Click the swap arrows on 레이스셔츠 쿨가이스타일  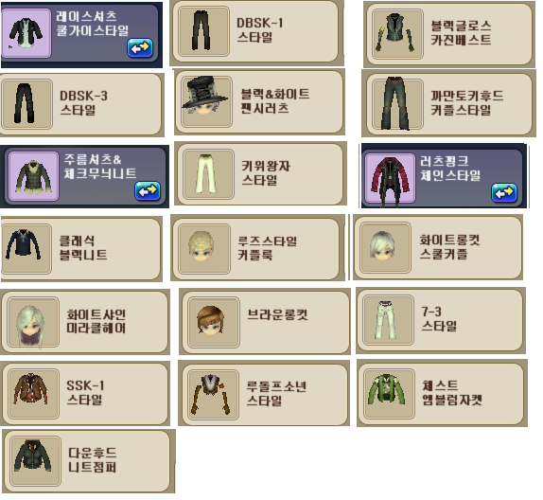pyautogui.click(x=140, y=48)
